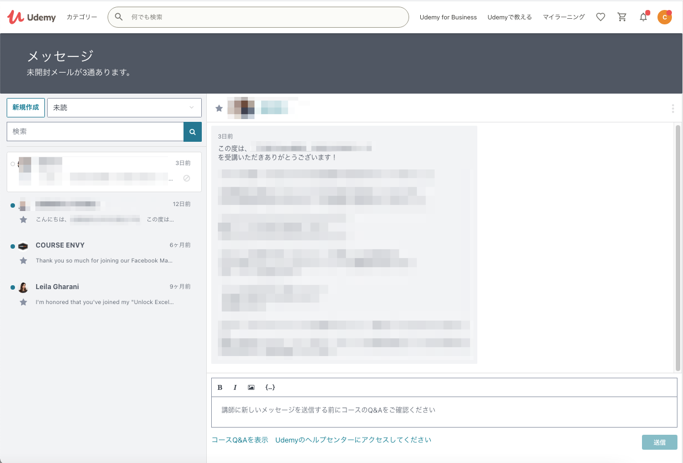Viewport: 683px width, 463px height.
Task: Open Udemy for Business link
Action: [x=448, y=17]
